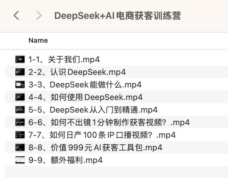Select the file named 9-9、额外福利.mp4

pos(66,160)
